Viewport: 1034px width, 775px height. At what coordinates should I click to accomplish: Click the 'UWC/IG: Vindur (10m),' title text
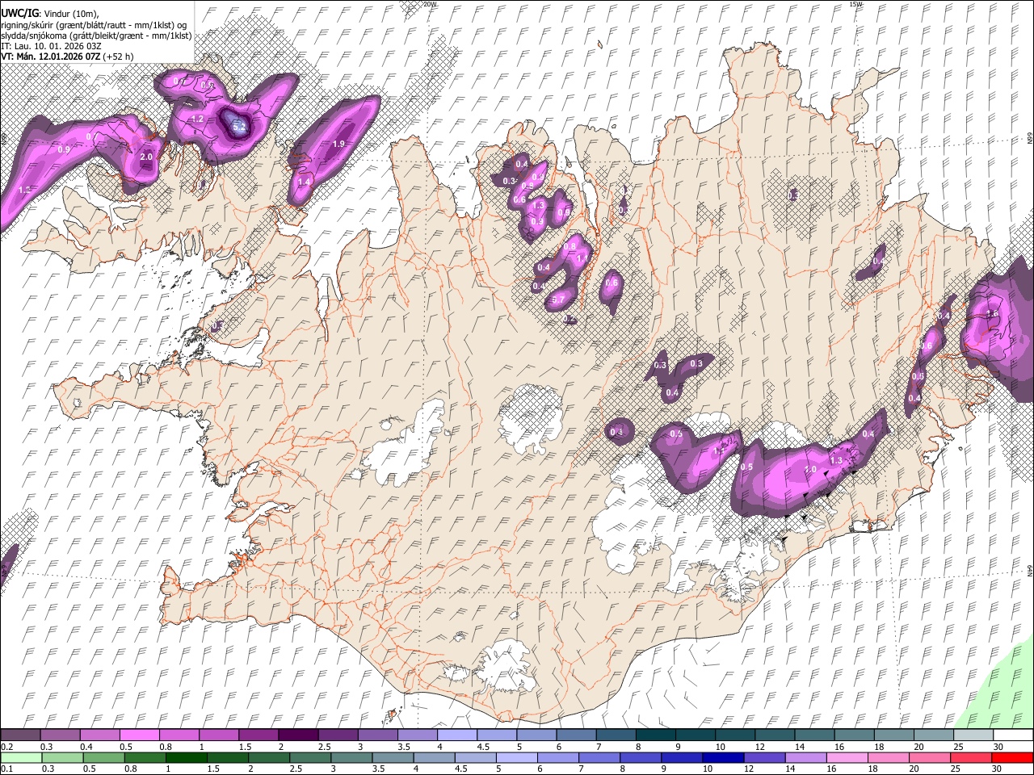tap(49, 14)
